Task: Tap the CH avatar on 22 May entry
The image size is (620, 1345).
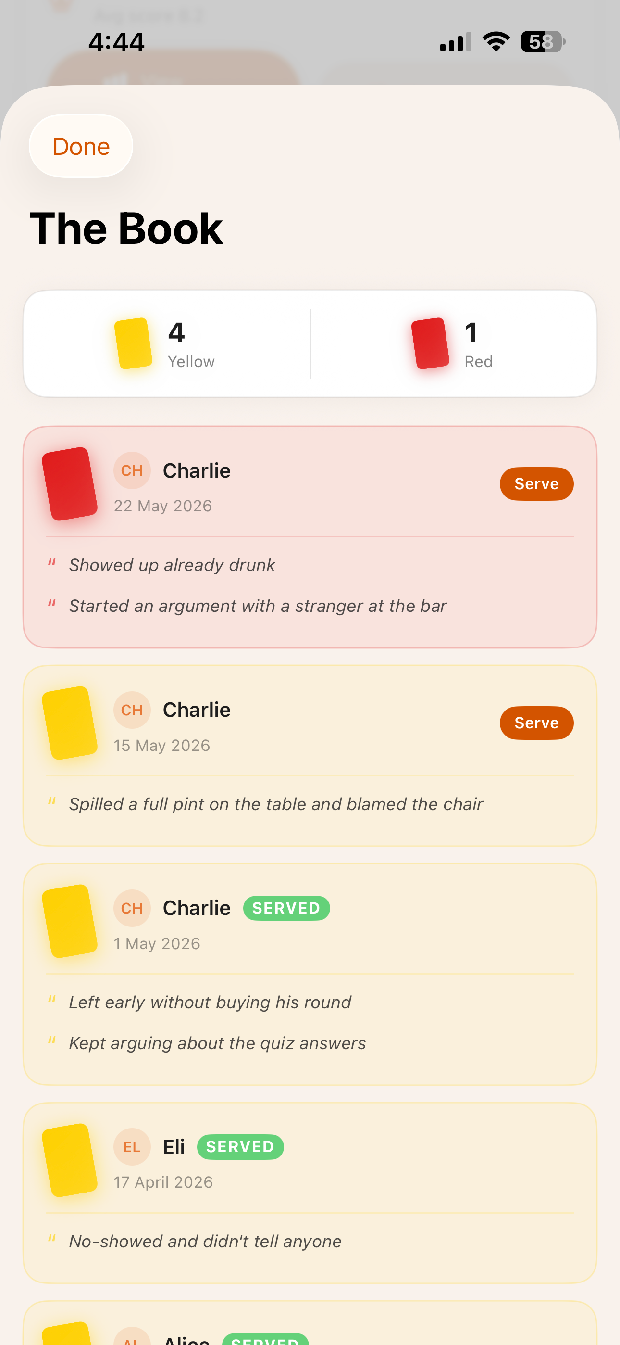Action: [x=132, y=470]
